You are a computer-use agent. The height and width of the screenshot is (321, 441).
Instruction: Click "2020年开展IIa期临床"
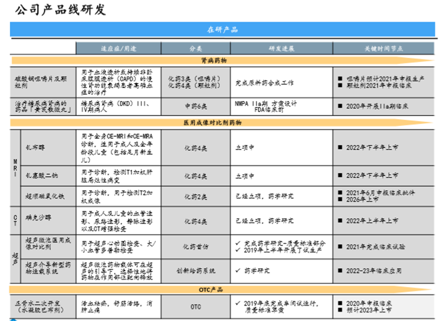pos(377,106)
